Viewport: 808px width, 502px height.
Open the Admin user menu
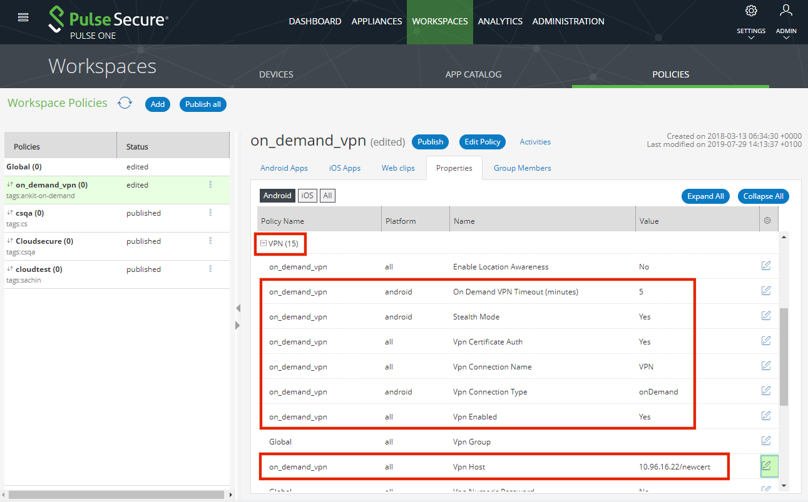point(786,11)
